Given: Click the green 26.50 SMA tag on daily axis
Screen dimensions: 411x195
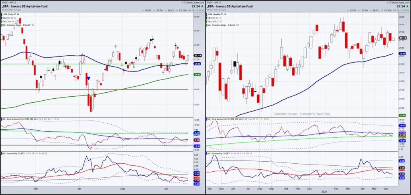Looking at the screenshot, I should coord(197,74).
